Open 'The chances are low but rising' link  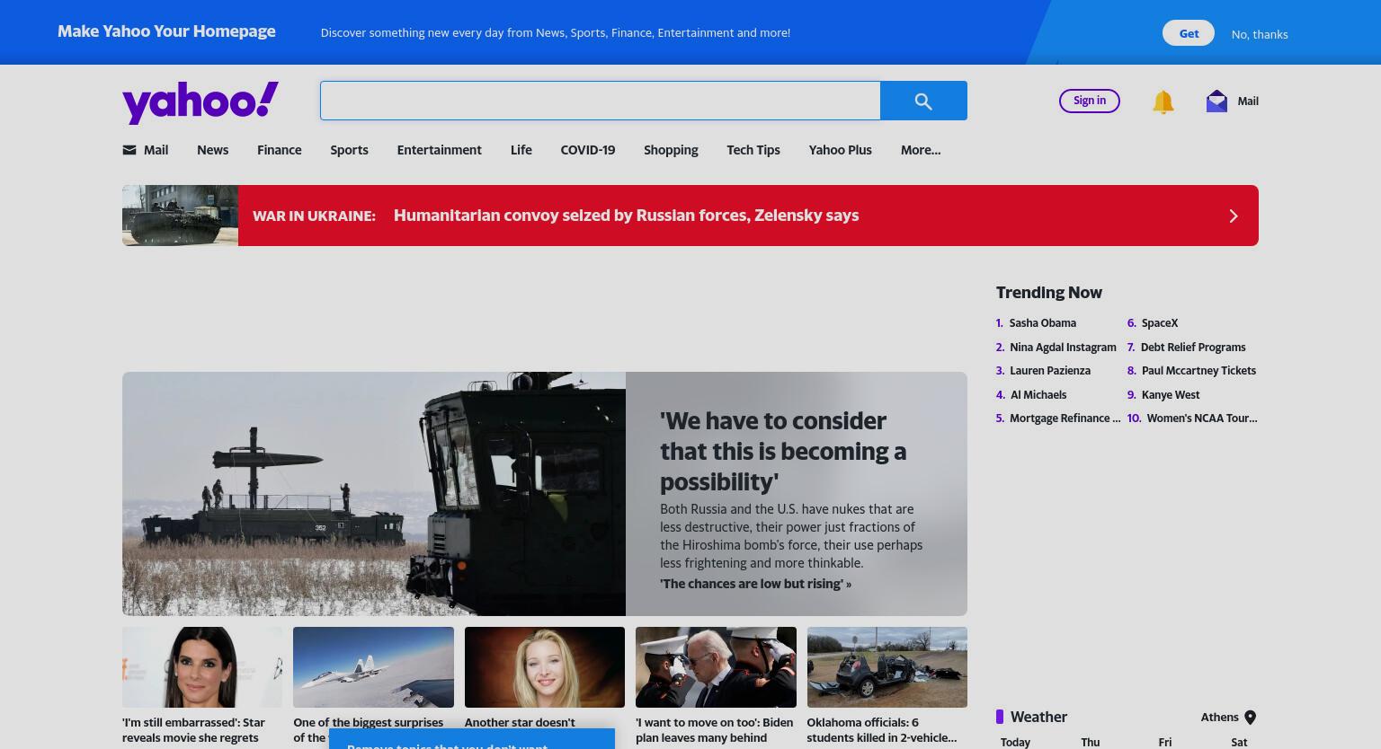click(x=755, y=584)
